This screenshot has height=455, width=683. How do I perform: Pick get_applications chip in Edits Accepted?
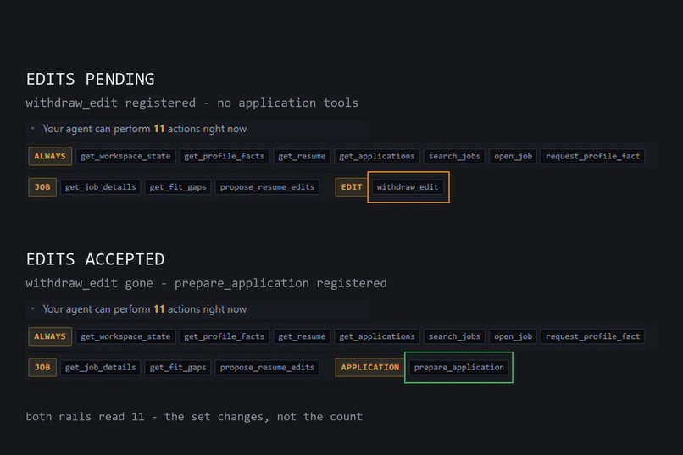pos(377,336)
